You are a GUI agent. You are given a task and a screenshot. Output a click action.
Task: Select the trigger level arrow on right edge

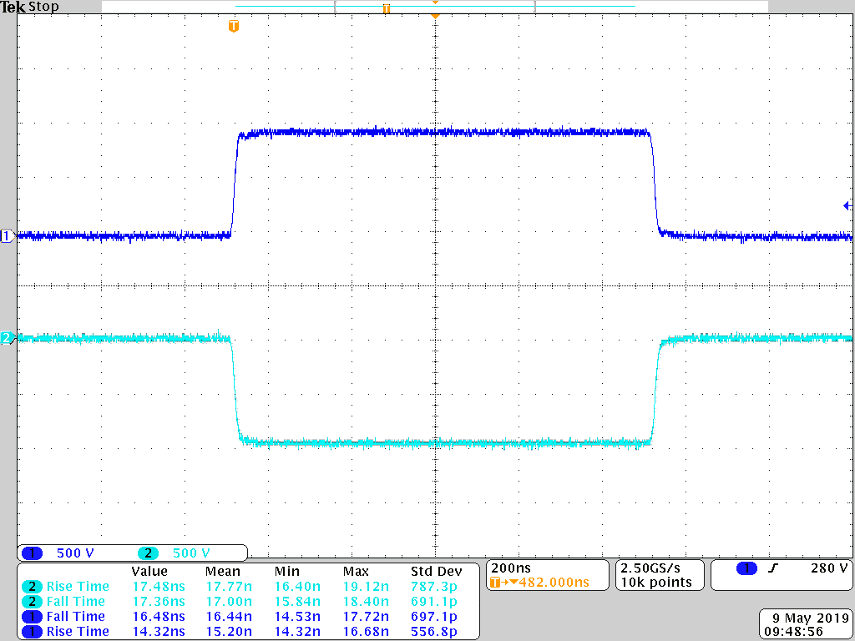coord(847,205)
